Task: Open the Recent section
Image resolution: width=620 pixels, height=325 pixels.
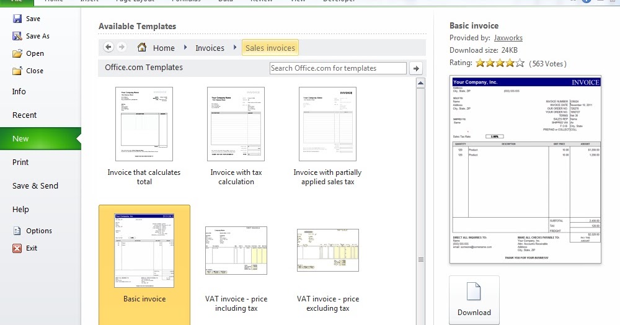Action: 24,115
